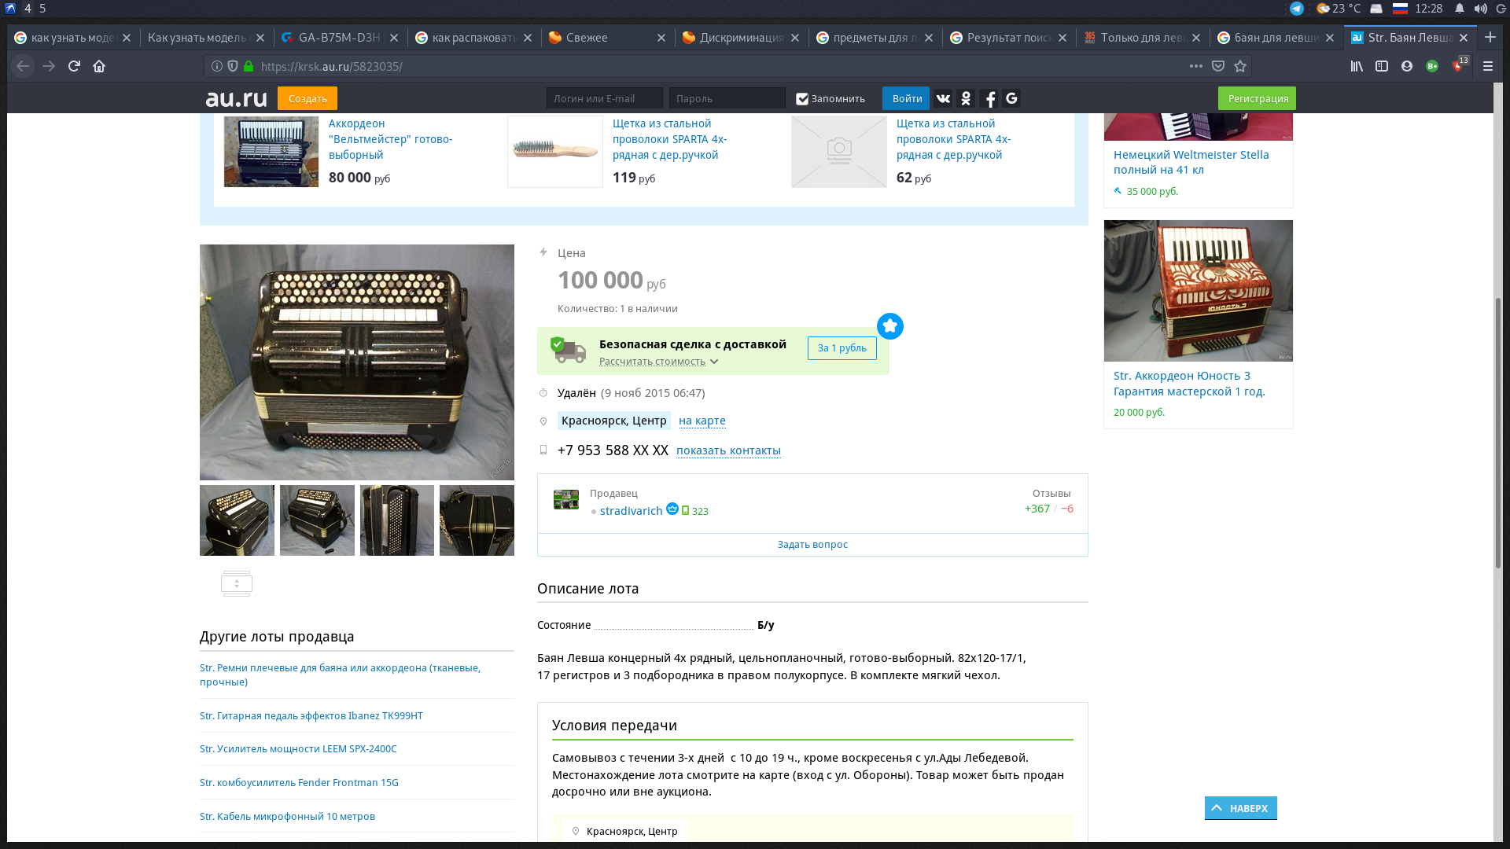Add lot to favorites with the star badge

889,326
